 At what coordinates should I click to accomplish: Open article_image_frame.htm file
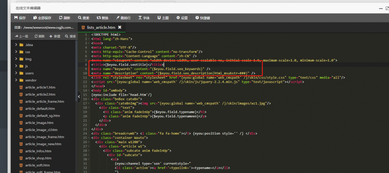[45, 137]
